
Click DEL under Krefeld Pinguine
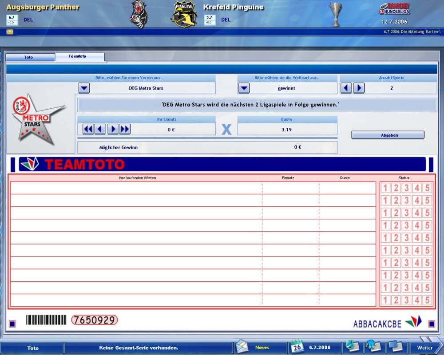(x=226, y=20)
